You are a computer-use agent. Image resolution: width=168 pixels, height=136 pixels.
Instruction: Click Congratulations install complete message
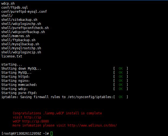57,113
